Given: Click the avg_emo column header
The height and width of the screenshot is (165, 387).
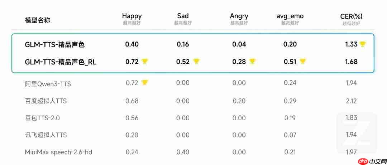Looking at the screenshot, I should click(290, 16).
